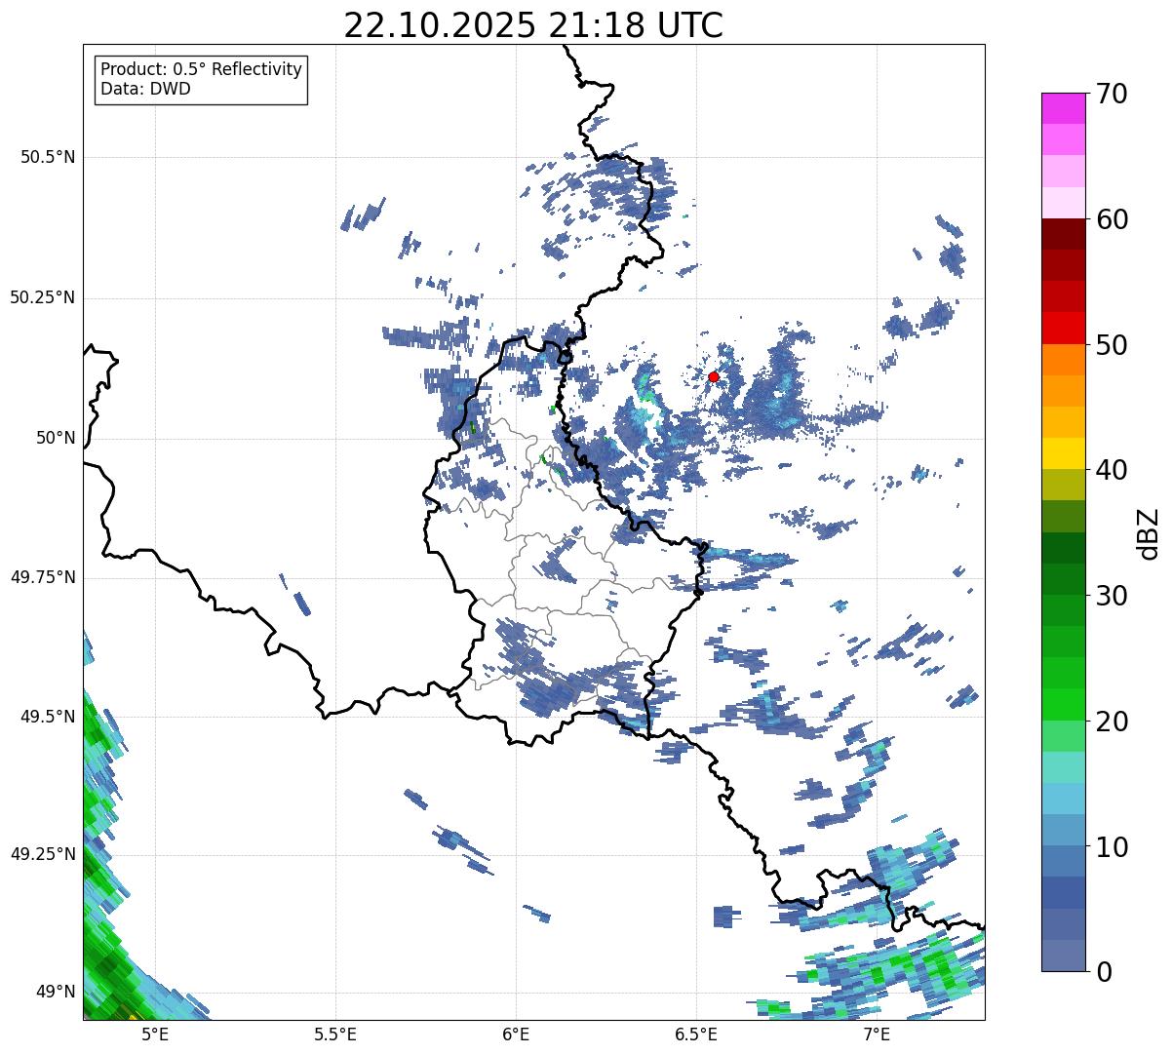1172x1054 pixels.
Task: Click the 'Data: DWD' text
Action: (x=145, y=89)
